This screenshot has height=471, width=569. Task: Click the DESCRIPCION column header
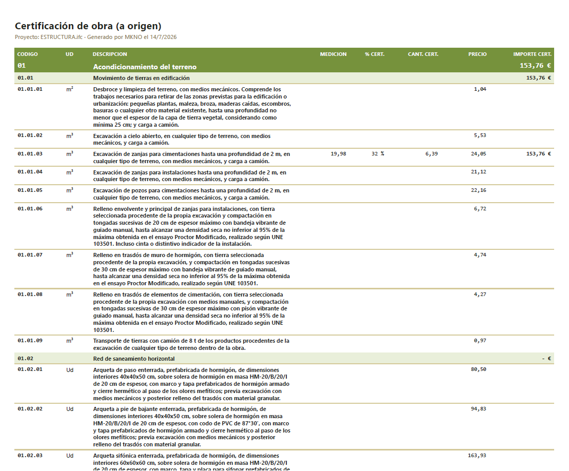tap(110, 54)
